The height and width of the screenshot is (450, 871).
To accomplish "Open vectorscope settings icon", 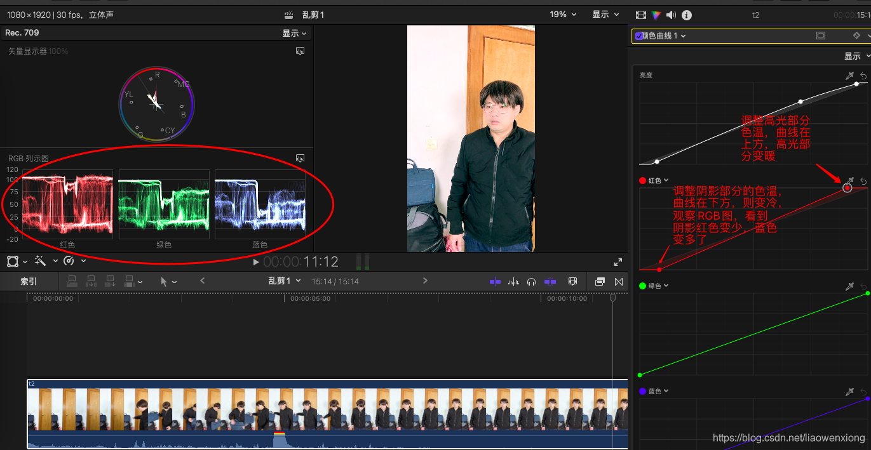I will coord(300,51).
